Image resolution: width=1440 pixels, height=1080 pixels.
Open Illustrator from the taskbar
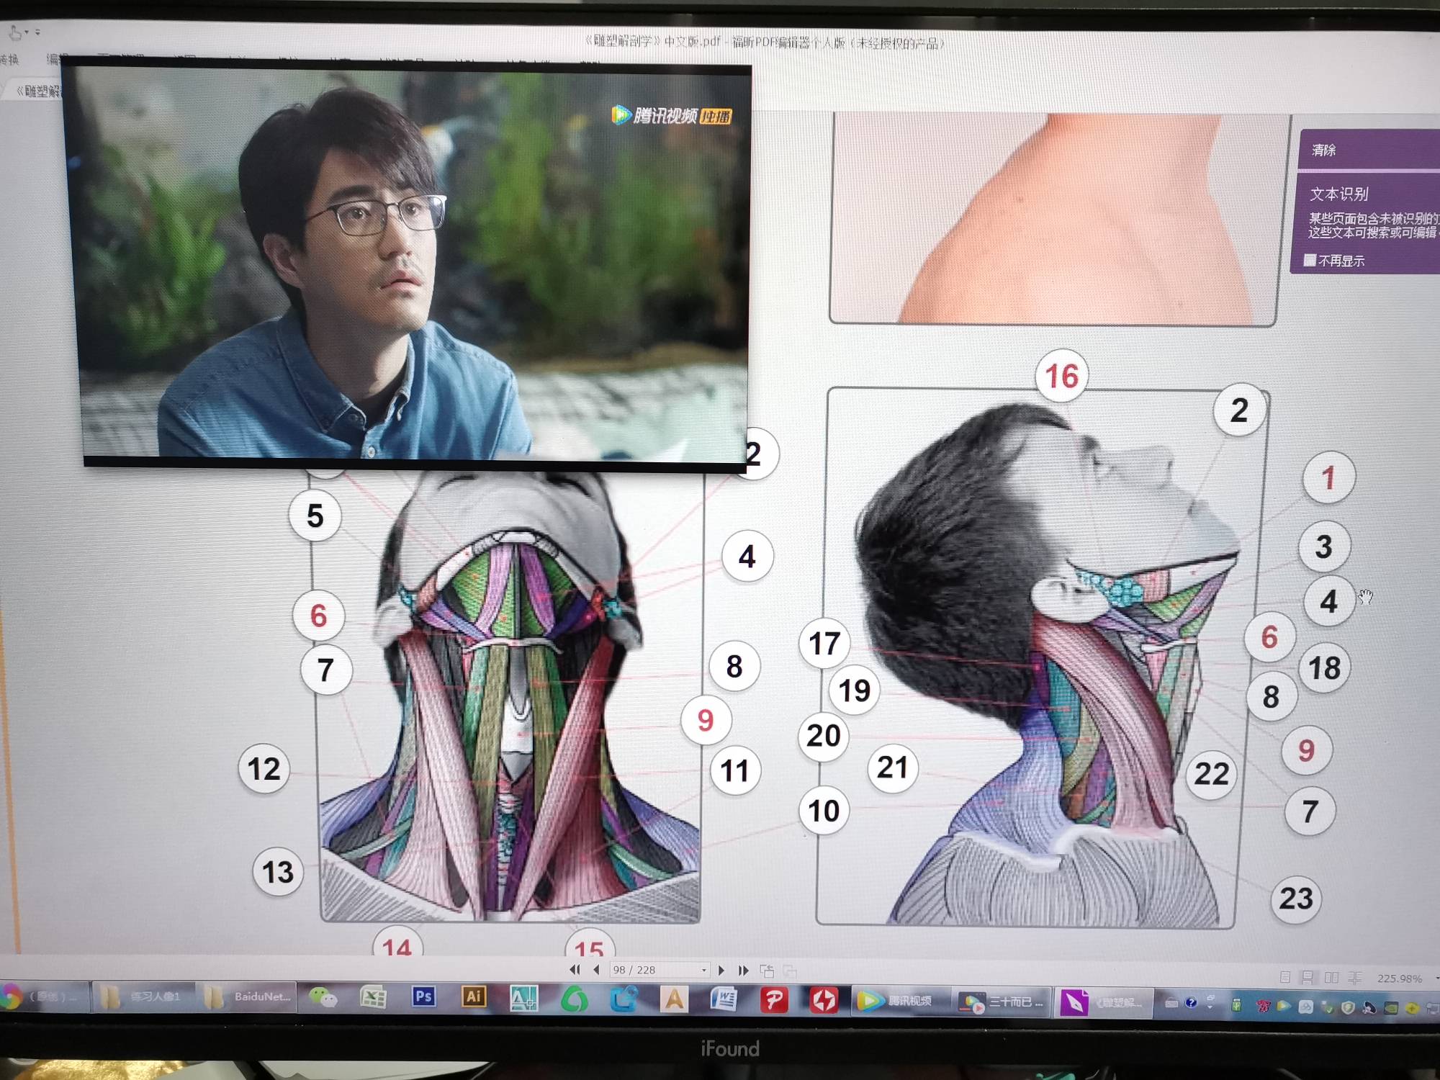point(473,996)
